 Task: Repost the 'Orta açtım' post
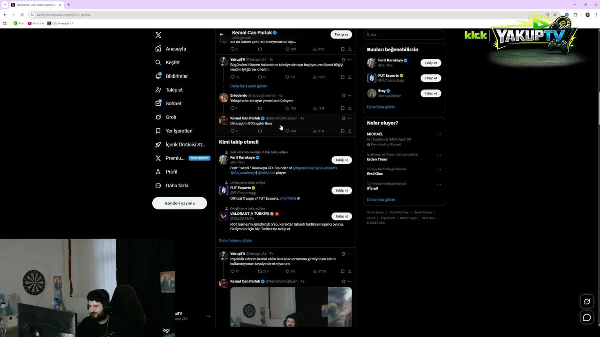[x=260, y=131]
